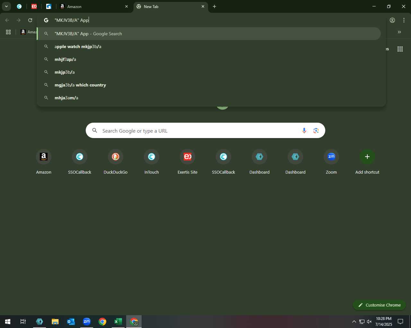Click in the address bar text
411x328 pixels.
point(72,20)
